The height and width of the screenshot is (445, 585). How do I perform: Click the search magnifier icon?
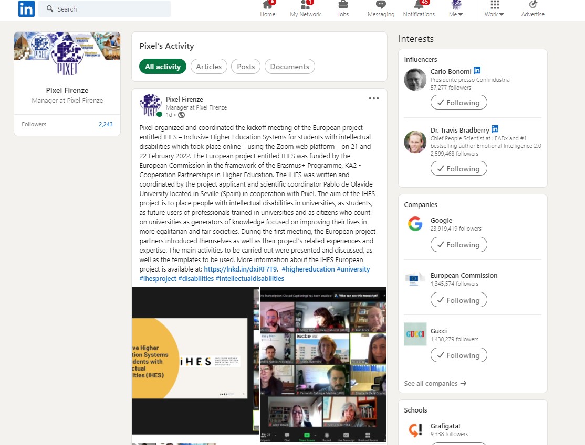49,8
